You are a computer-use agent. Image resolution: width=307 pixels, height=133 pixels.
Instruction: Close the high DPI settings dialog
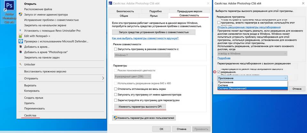(303, 3)
